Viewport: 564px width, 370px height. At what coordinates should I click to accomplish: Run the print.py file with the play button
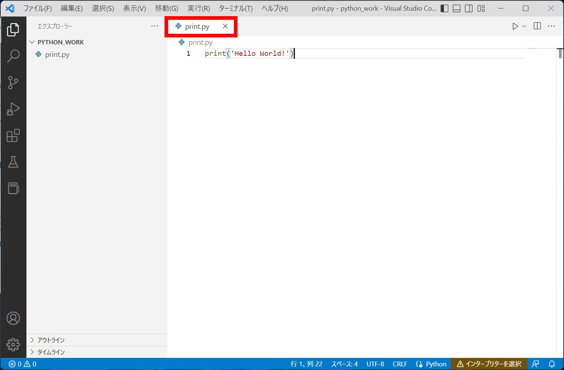pos(515,26)
